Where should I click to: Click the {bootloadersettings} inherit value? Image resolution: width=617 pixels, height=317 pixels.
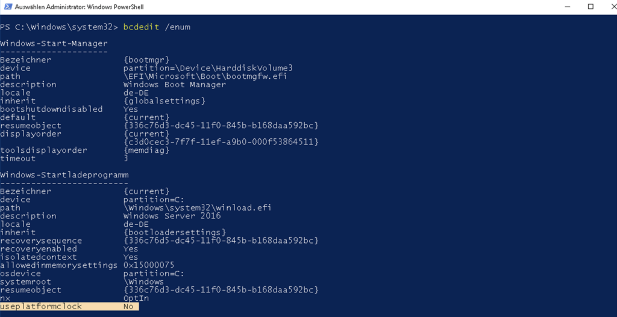click(174, 232)
